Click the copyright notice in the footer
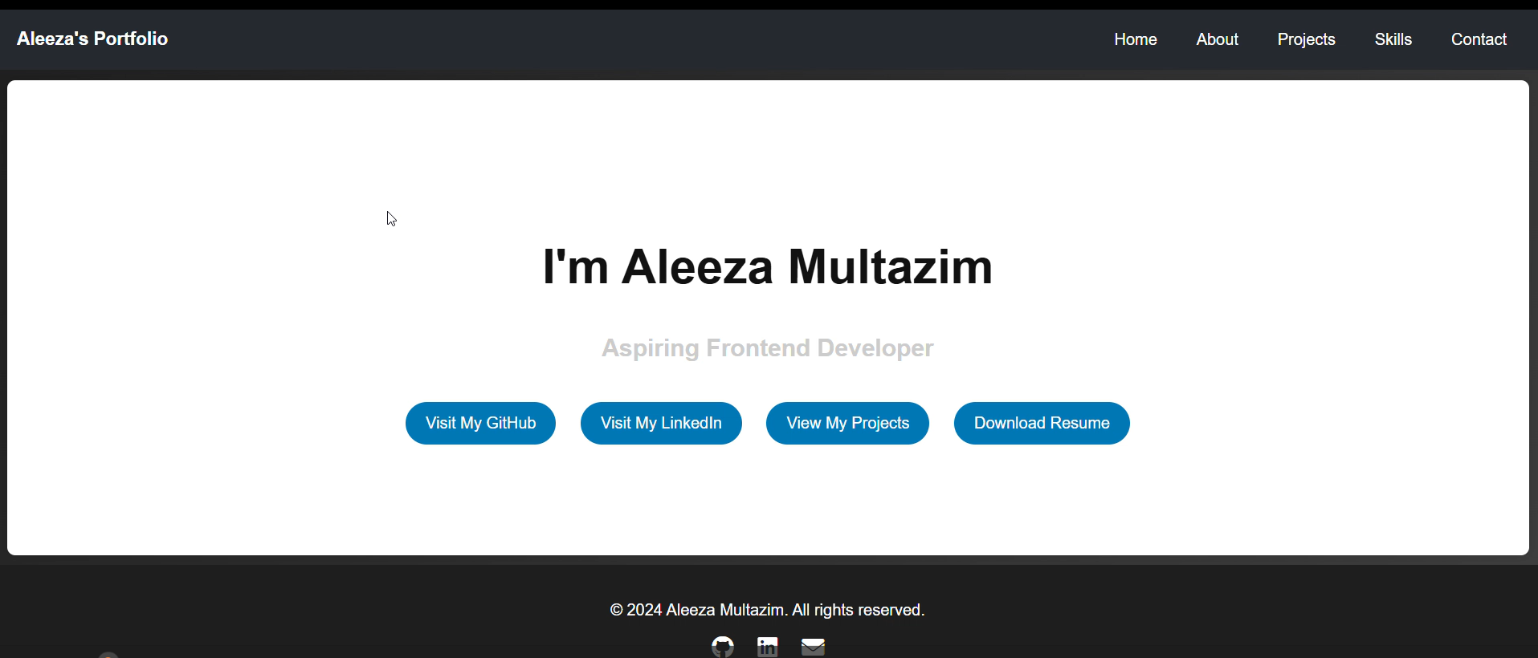This screenshot has width=1538, height=658. [767, 610]
